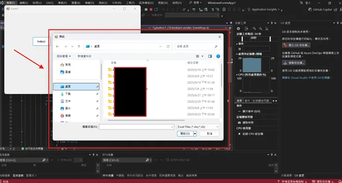
Task: Pause debugging from the Visual Studio toolbar
Action: coord(146,9)
